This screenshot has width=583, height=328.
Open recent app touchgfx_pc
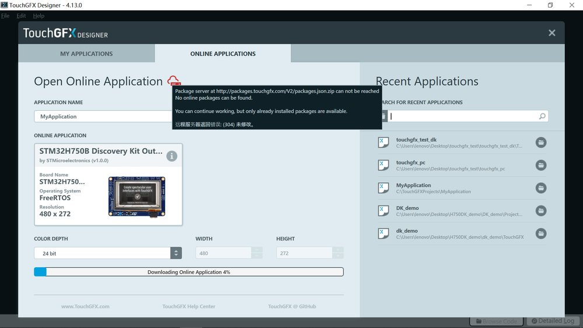click(x=452, y=165)
